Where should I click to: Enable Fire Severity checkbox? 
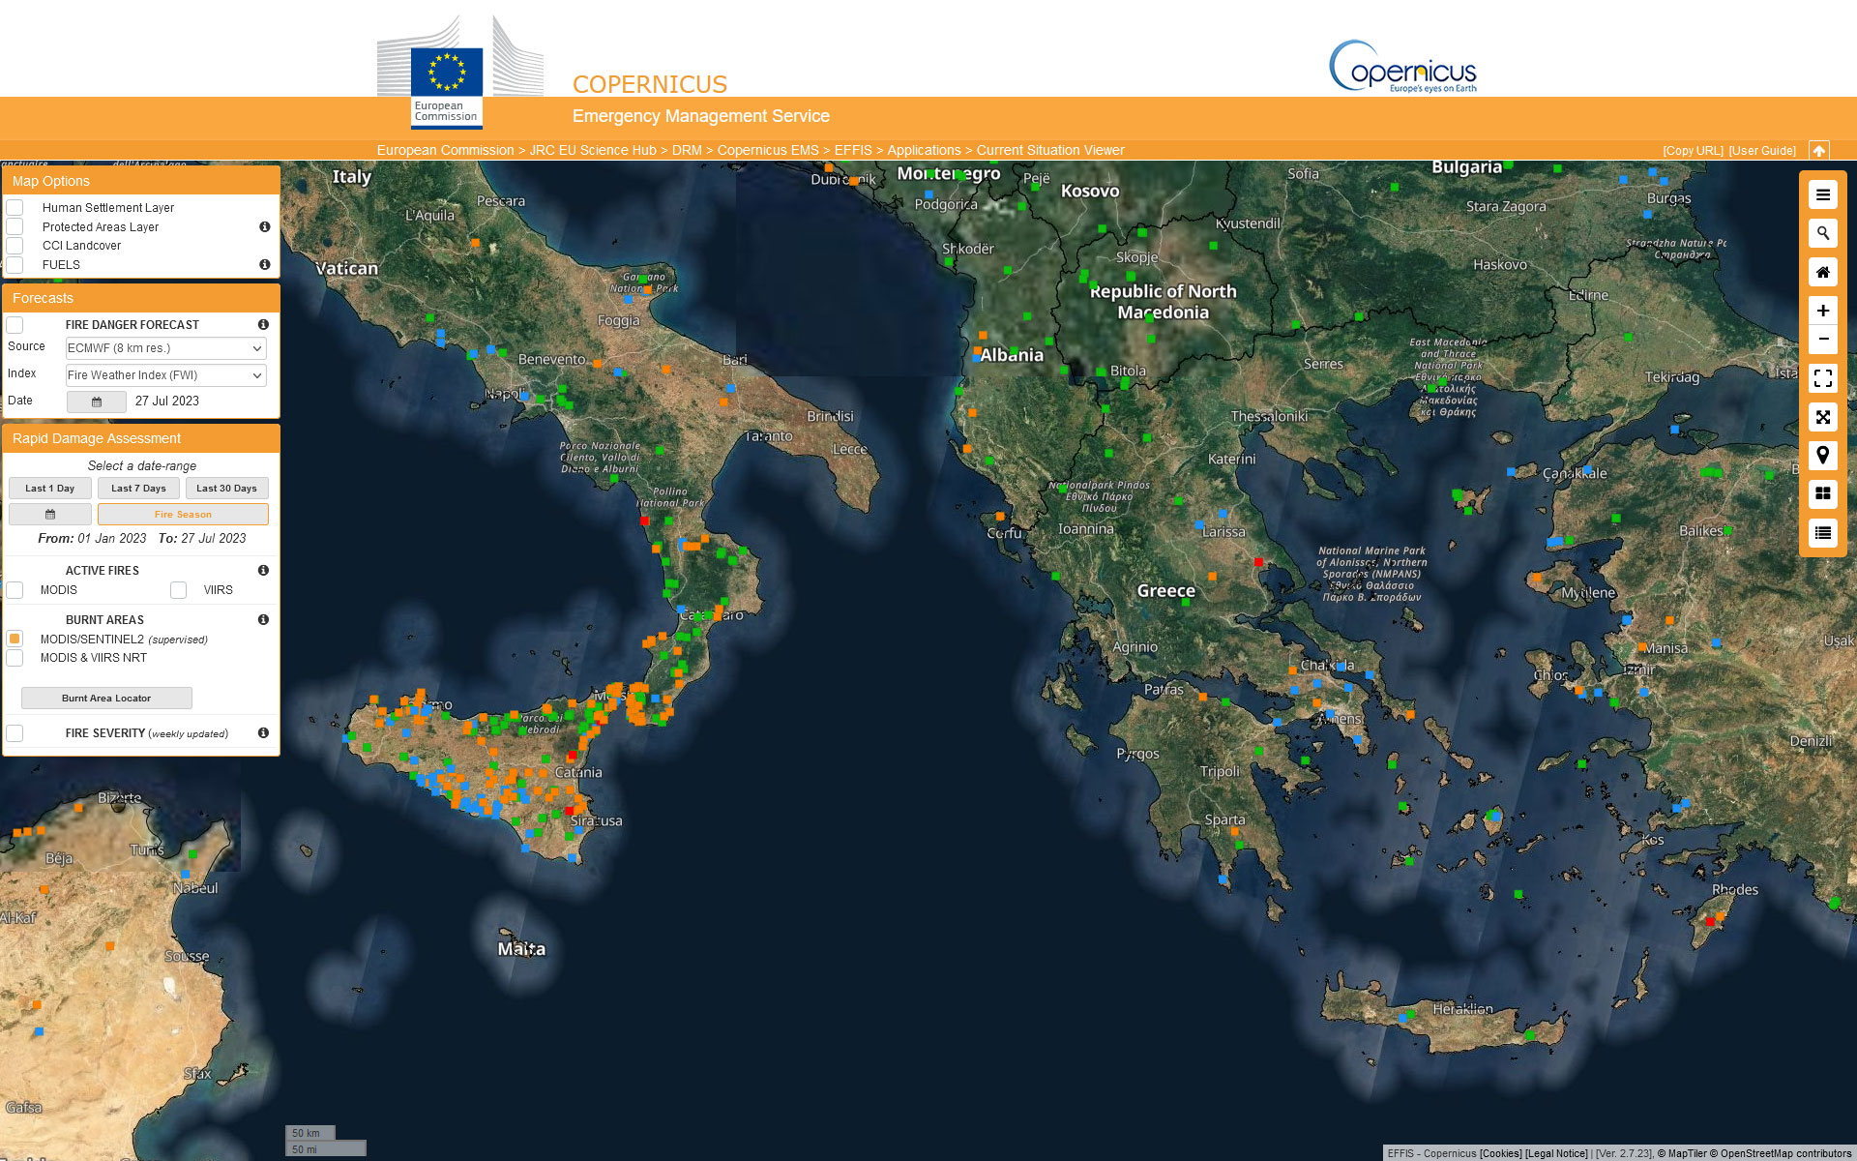(15, 732)
